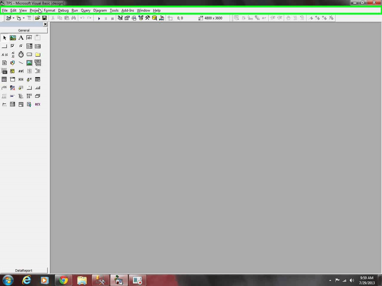This screenshot has height=286, width=382.
Task: Open the Diagram menu
Action: tap(100, 10)
